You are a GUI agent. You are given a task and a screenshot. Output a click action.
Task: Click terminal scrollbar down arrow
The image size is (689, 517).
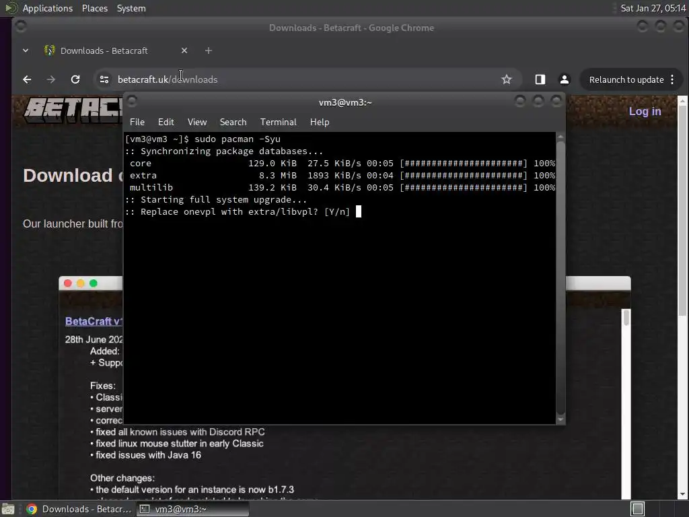click(x=560, y=420)
